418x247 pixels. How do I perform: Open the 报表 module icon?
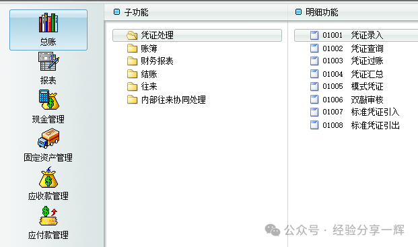click(x=48, y=61)
